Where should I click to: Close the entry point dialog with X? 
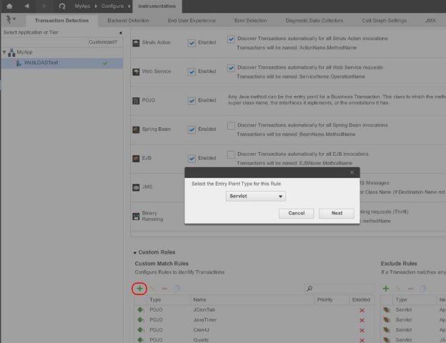coord(352,172)
